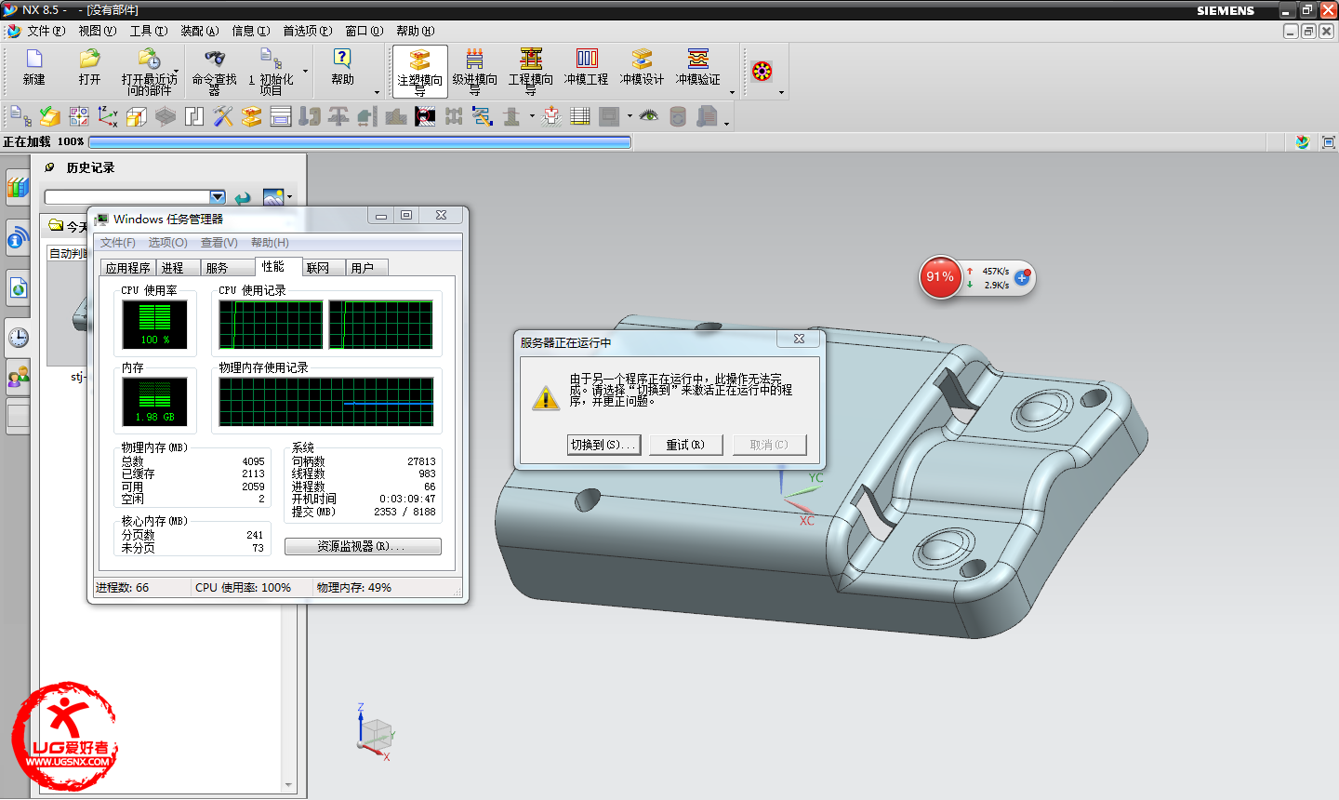Viewport: 1339px width, 800px height.
Task: Close the 服务器正在运行中 dialog
Action: [799, 340]
